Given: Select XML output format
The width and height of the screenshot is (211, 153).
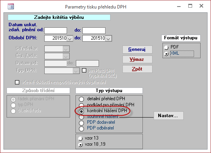Looking at the screenshot, I should (x=166, y=54).
